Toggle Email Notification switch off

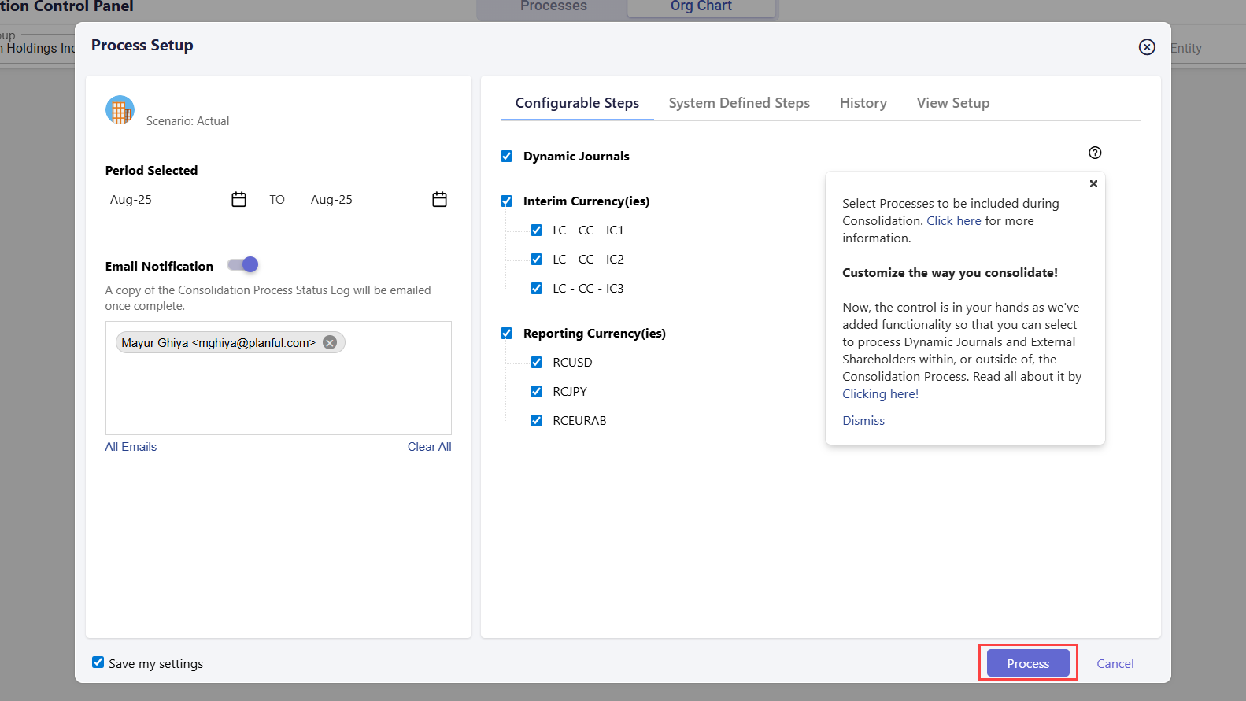243,265
